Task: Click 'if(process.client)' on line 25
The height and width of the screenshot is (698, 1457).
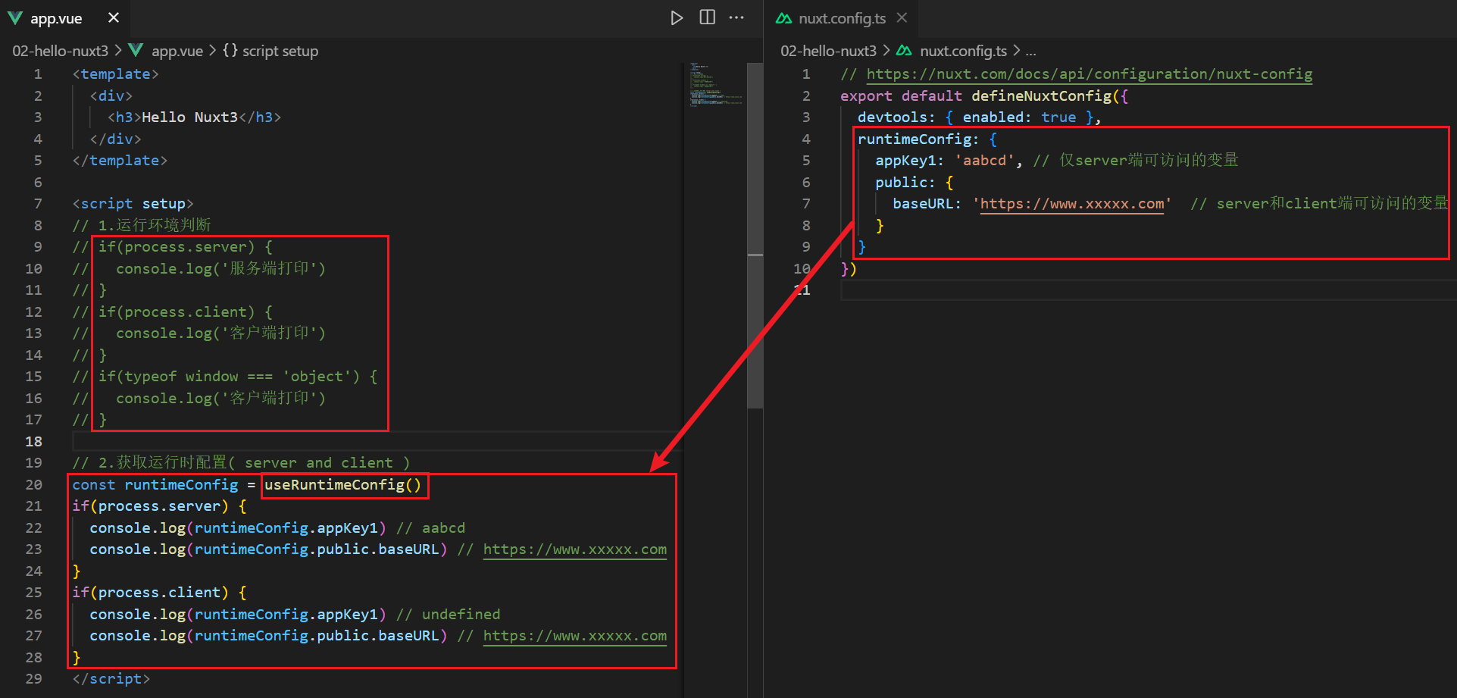Action: click(x=150, y=593)
